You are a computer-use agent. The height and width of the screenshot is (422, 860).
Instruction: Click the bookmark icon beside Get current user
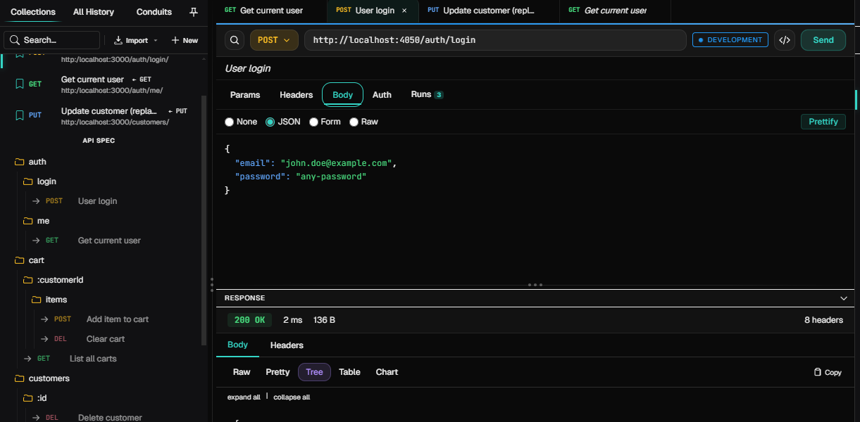coord(19,84)
